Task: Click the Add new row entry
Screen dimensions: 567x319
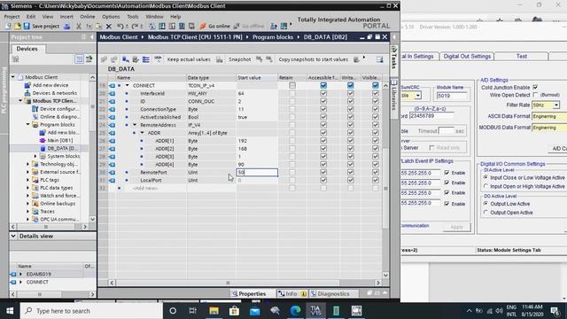Action: click(x=145, y=188)
